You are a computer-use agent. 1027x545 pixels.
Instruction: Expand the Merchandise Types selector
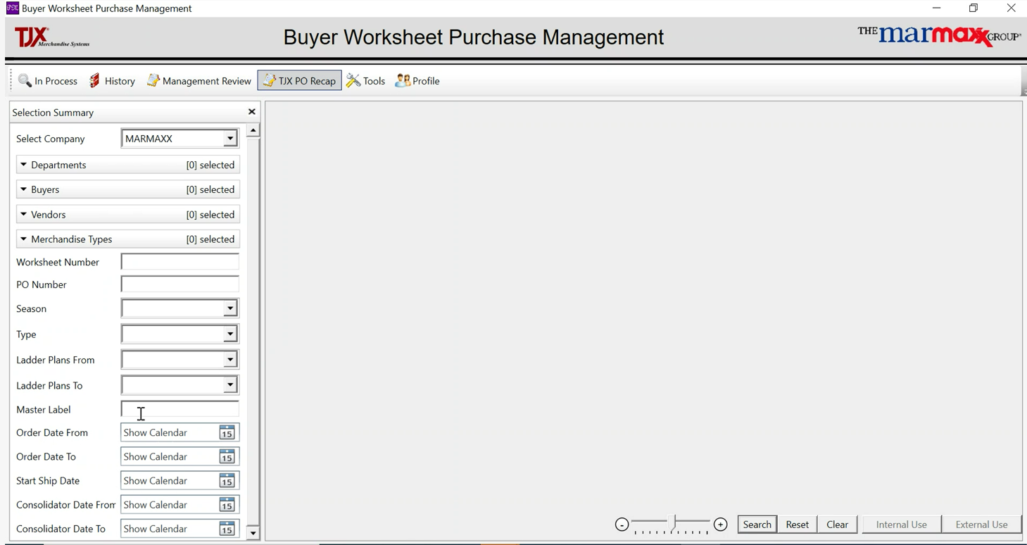(x=128, y=239)
